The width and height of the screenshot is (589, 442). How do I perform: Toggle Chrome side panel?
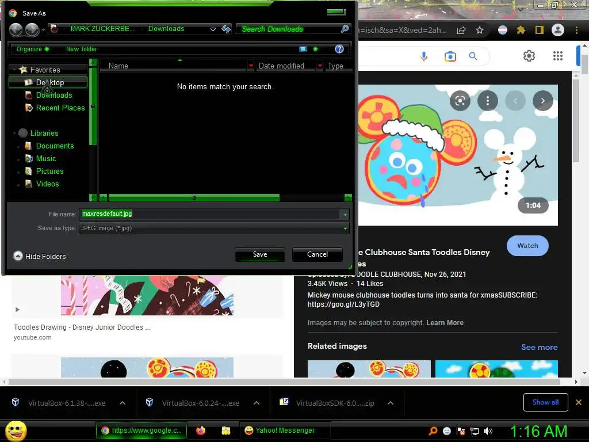(x=540, y=30)
